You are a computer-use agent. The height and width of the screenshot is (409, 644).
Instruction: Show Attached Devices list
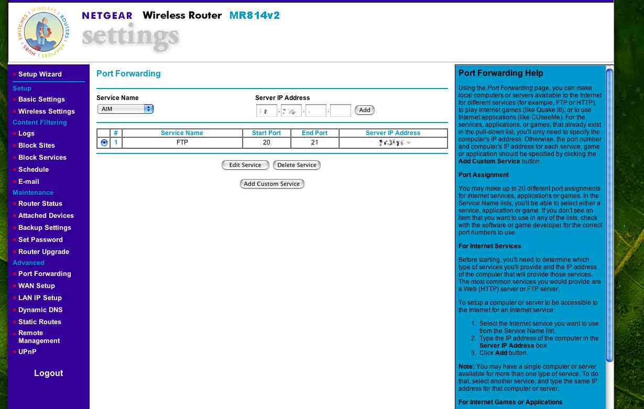pyautogui.click(x=46, y=216)
